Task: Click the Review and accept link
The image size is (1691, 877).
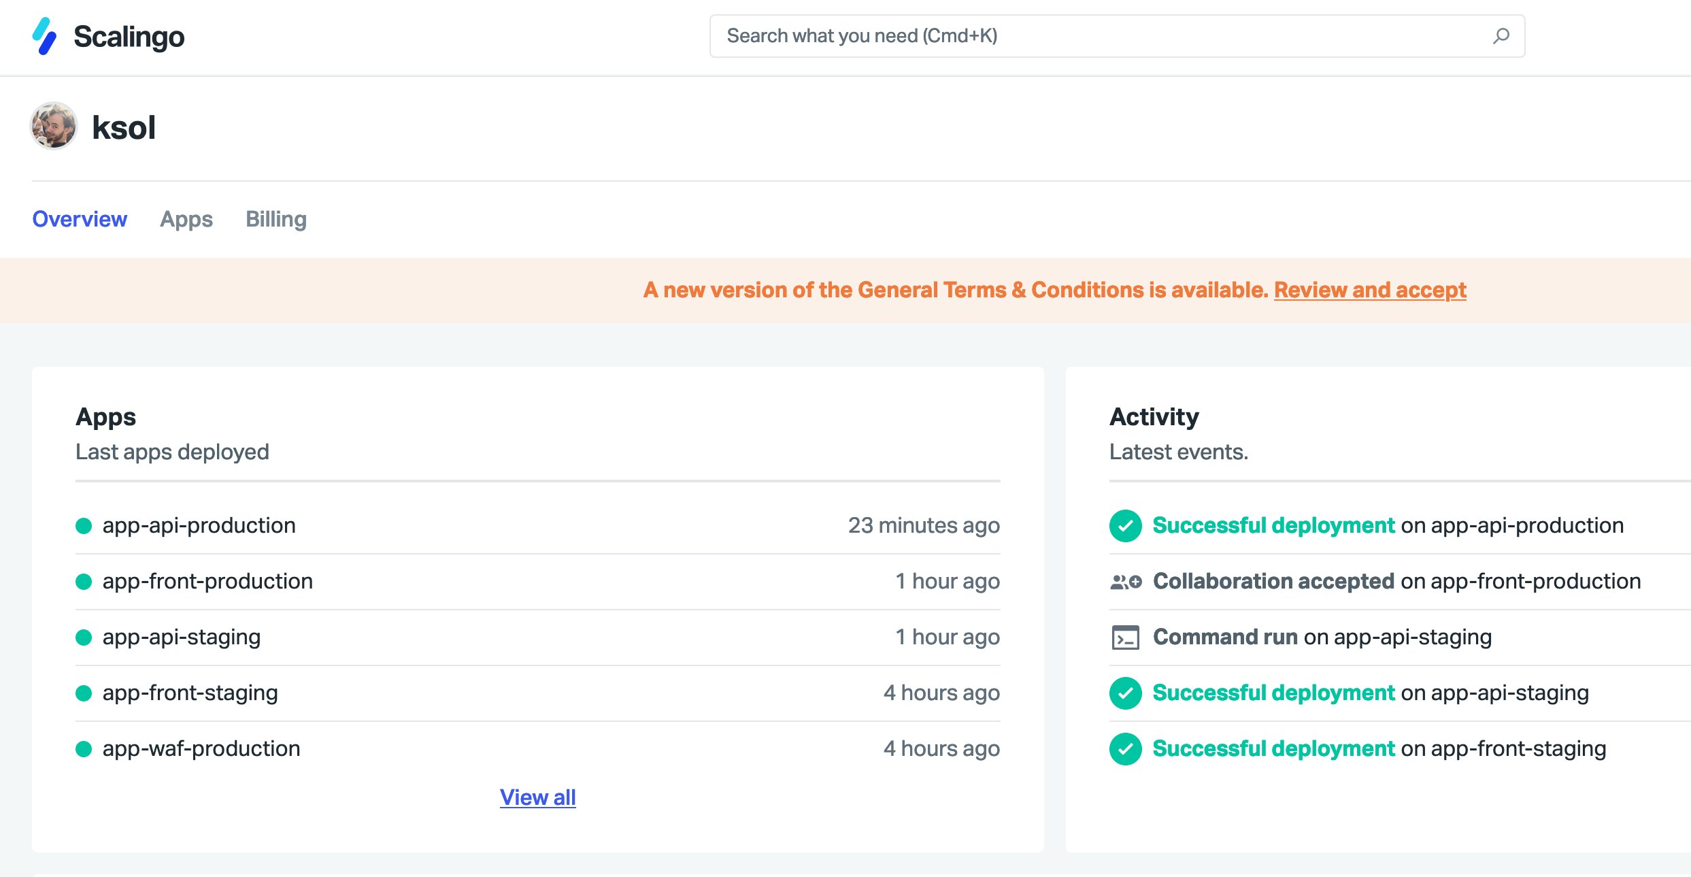Action: (x=1370, y=290)
